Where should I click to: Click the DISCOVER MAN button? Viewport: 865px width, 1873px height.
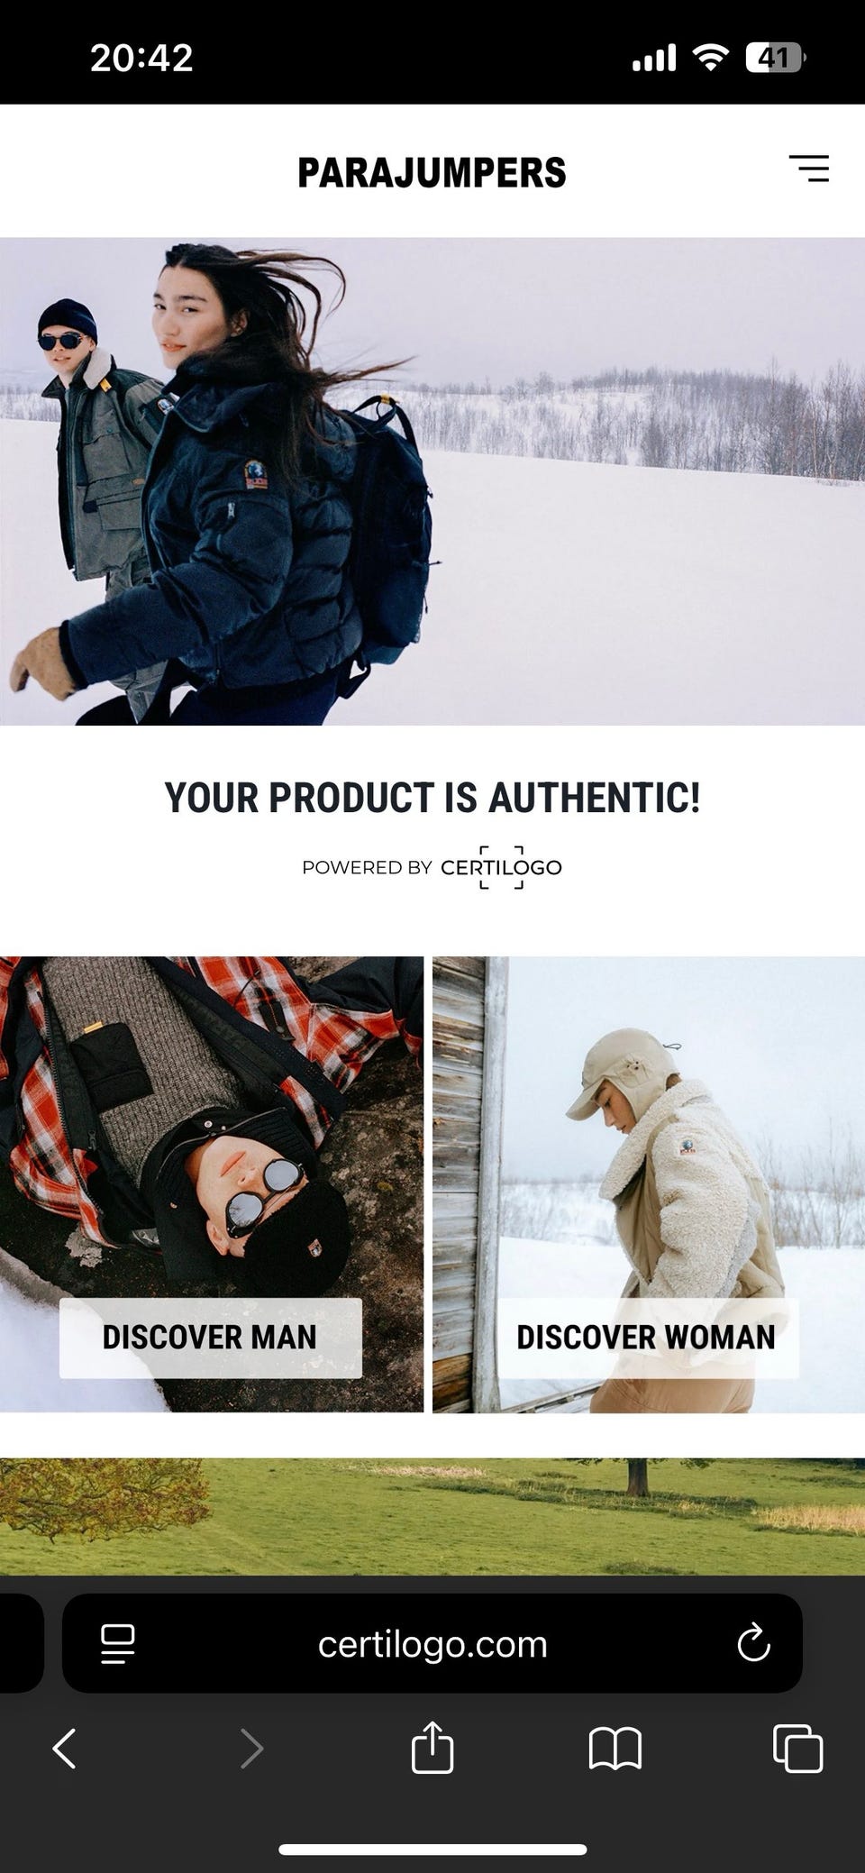(x=211, y=1338)
